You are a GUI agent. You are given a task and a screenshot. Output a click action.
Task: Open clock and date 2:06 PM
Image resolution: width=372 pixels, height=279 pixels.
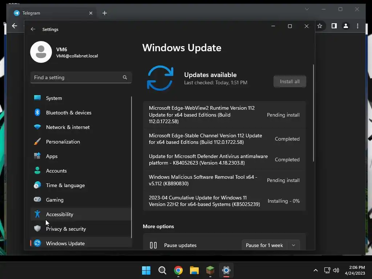pos(355,270)
